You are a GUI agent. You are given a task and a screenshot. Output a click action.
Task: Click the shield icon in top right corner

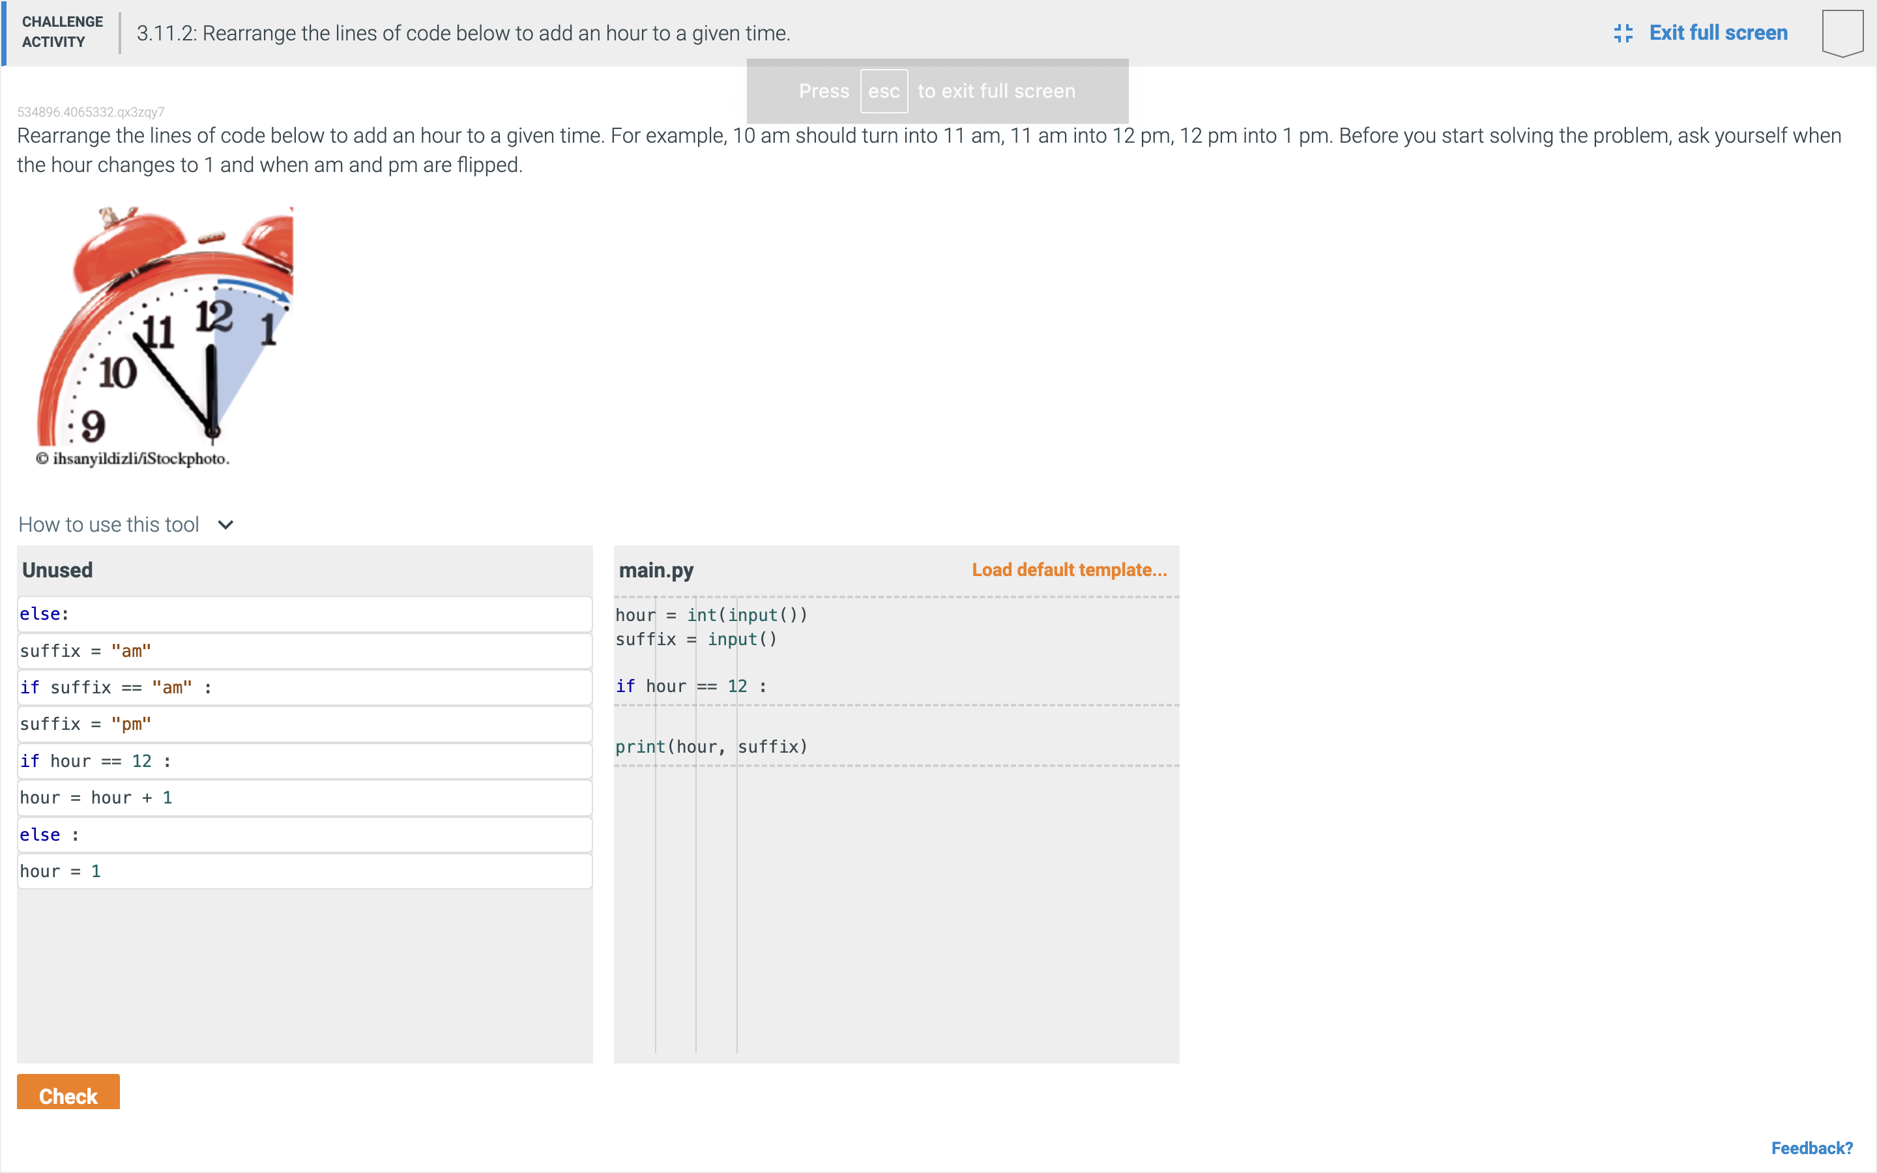pos(1843,32)
